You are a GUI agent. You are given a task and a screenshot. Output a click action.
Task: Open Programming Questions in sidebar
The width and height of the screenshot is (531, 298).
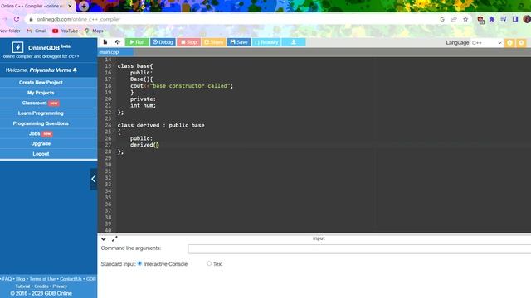click(x=41, y=123)
